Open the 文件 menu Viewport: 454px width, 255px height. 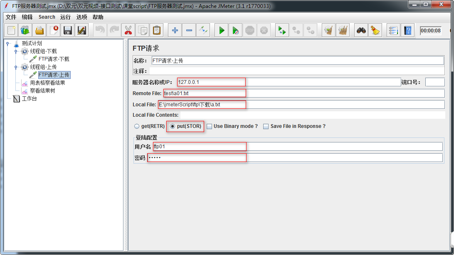11,17
